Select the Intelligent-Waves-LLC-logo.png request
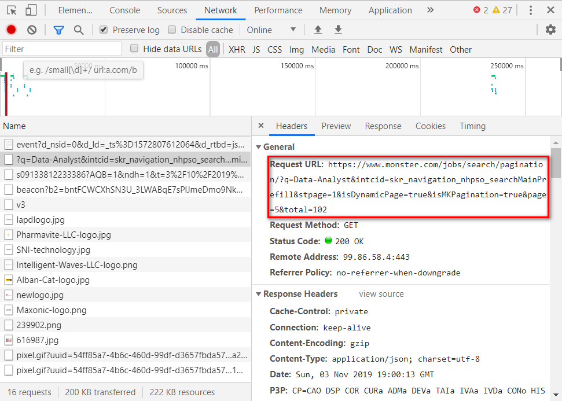 pos(125,265)
